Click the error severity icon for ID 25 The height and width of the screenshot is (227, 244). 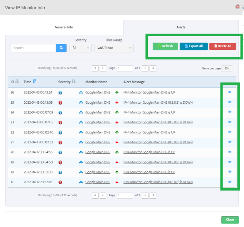click(60, 103)
